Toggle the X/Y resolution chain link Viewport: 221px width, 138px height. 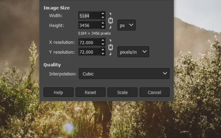click(x=111, y=47)
